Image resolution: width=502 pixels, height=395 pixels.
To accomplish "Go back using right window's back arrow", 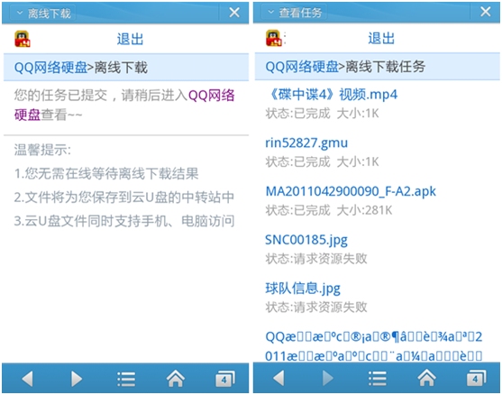I will click(278, 378).
